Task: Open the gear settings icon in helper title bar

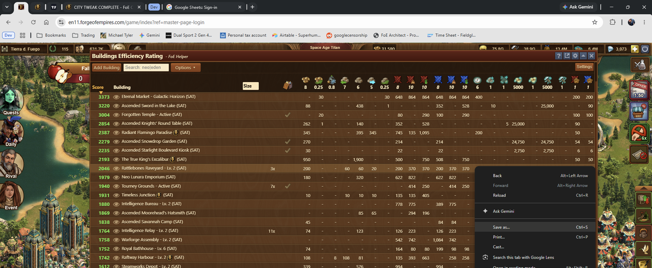Action: pyautogui.click(x=575, y=56)
